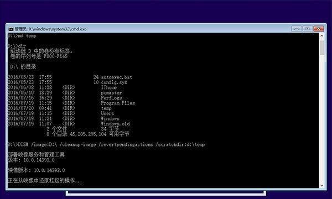This screenshot has height=199, width=332.
Task: Click the scrollbar down arrow
Action: pos(321,186)
